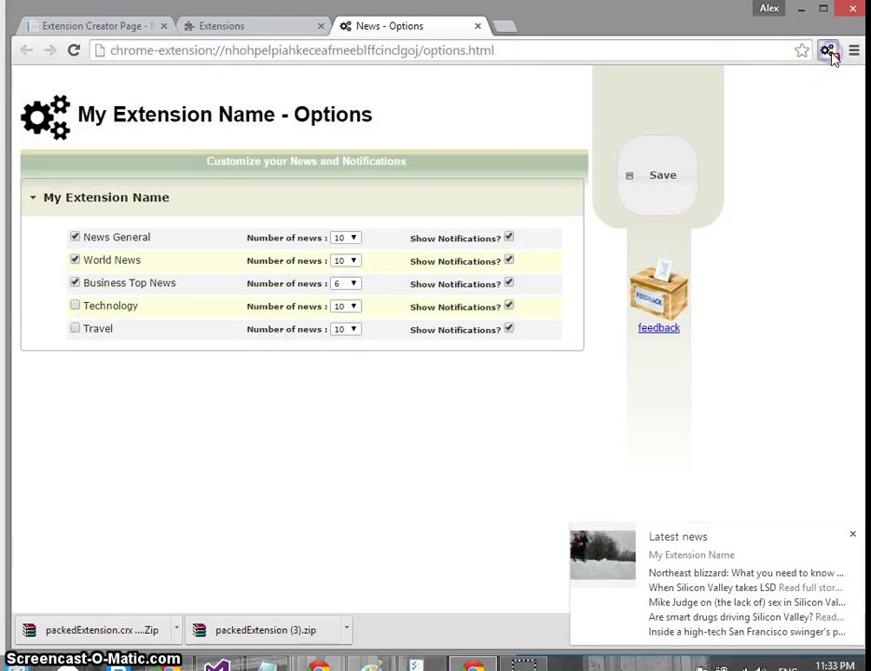Click the blizzard news thumbnail image
The height and width of the screenshot is (671, 871).
pyautogui.click(x=602, y=555)
